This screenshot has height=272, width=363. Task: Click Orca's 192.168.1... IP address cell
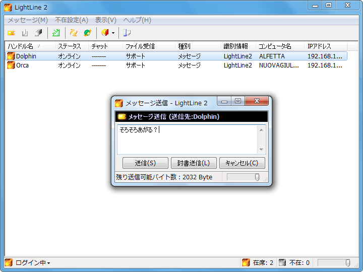click(325, 65)
